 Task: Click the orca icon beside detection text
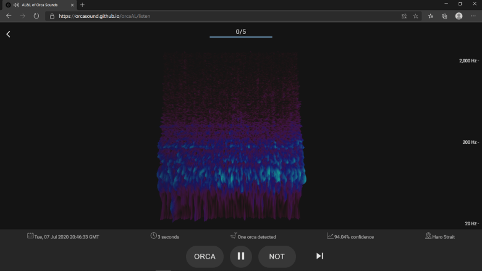tap(234, 236)
